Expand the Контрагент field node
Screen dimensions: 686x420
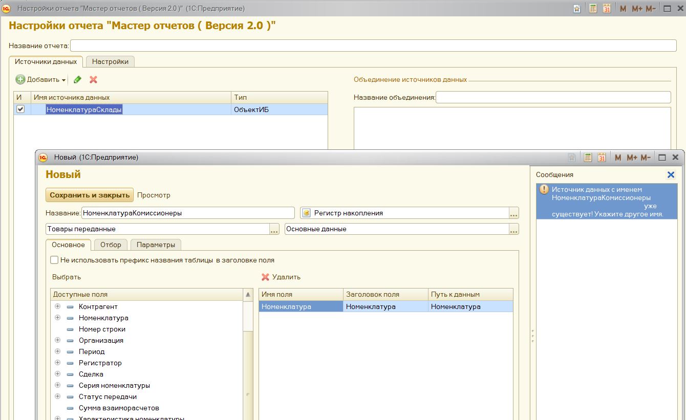(57, 306)
